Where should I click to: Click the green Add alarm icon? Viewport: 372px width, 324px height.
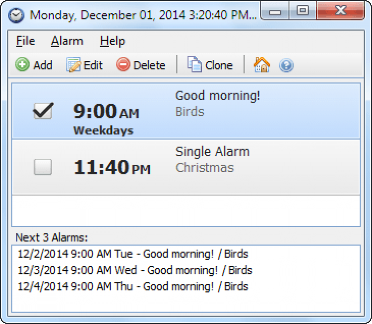click(x=22, y=65)
